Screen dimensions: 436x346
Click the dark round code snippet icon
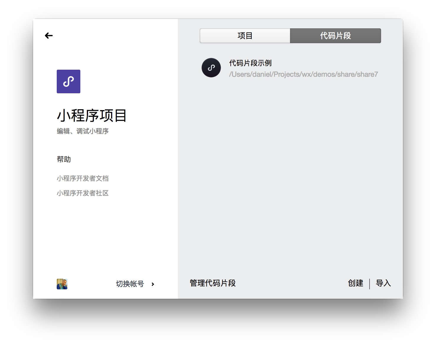click(211, 68)
